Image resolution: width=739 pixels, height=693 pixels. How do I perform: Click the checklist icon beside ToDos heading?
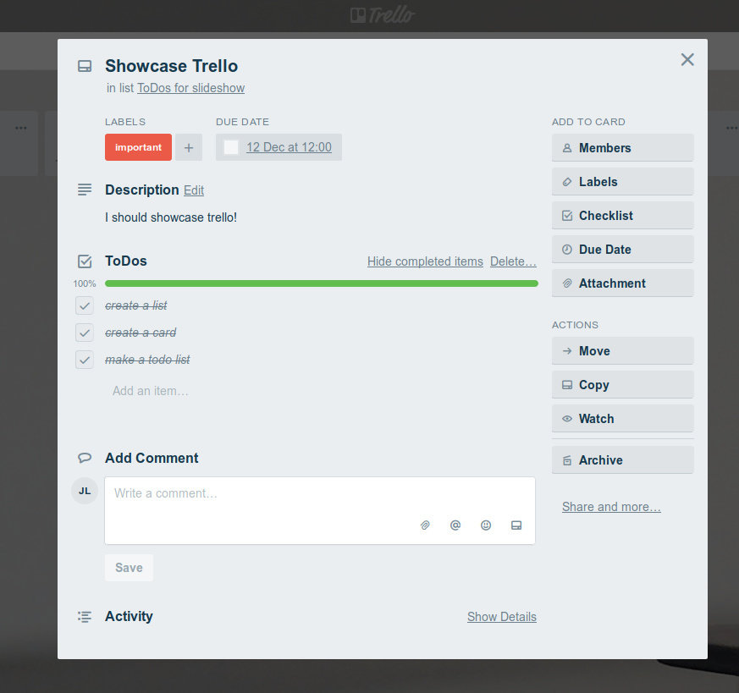coord(85,261)
